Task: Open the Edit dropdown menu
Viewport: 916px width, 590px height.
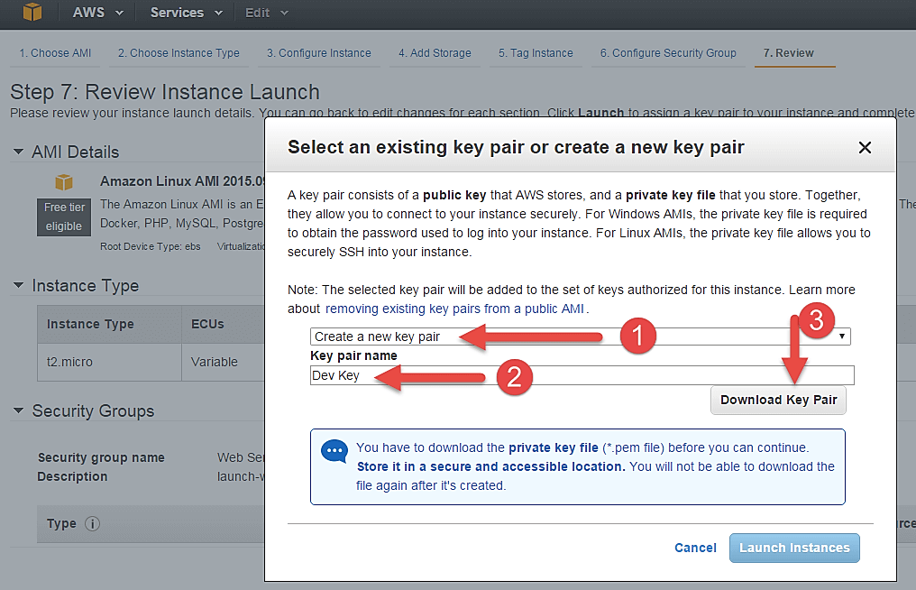Action: click(266, 13)
